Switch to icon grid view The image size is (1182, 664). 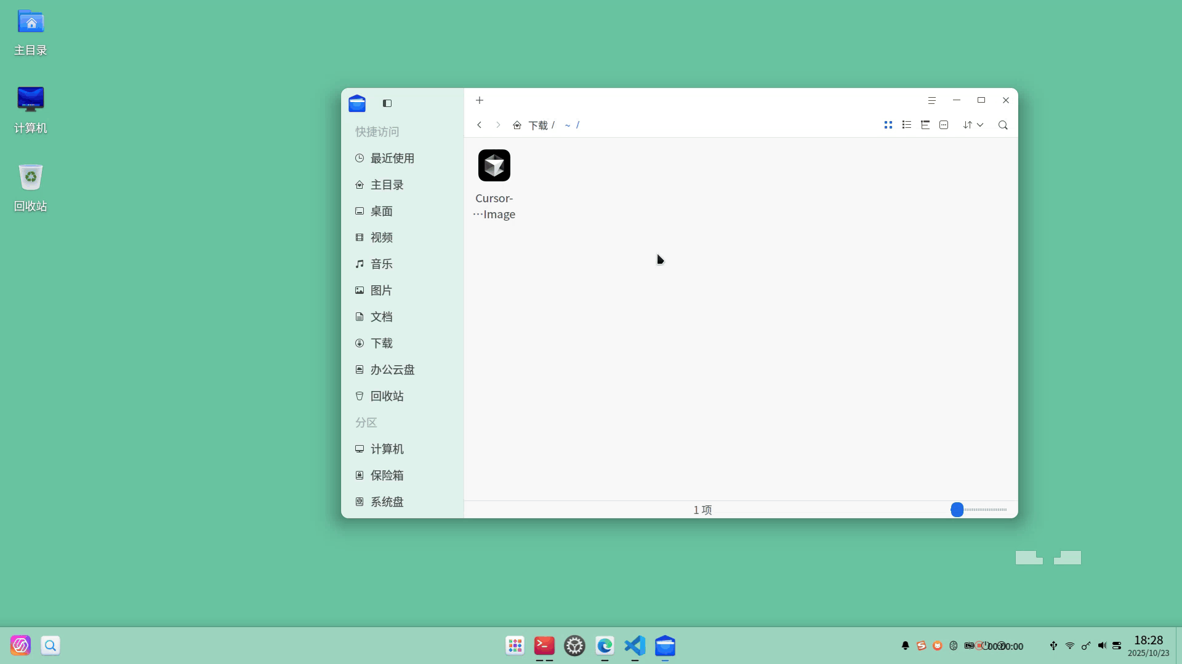click(x=888, y=125)
